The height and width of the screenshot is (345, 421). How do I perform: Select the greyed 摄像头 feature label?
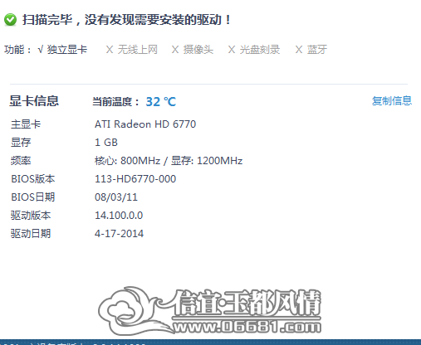(x=198, y=50)
